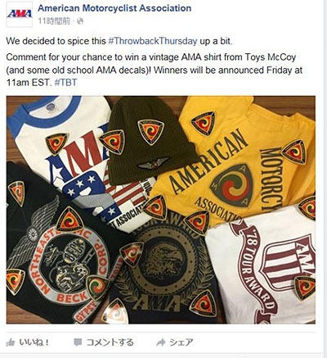
Task: Click the AMA profile logo picture
Action: (x=19, y=14)
